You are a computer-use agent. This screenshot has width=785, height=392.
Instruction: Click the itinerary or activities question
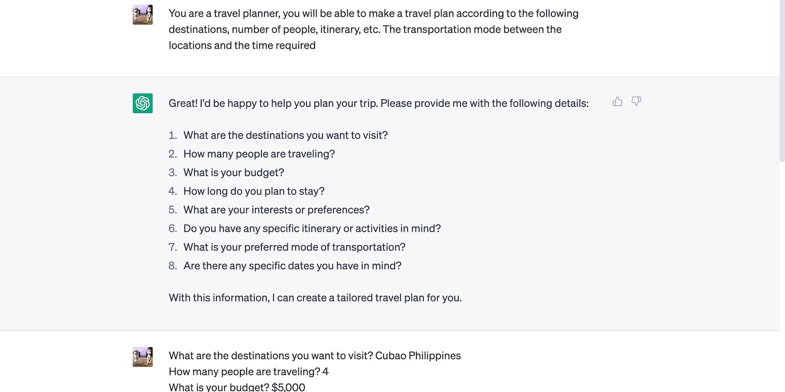312,228
